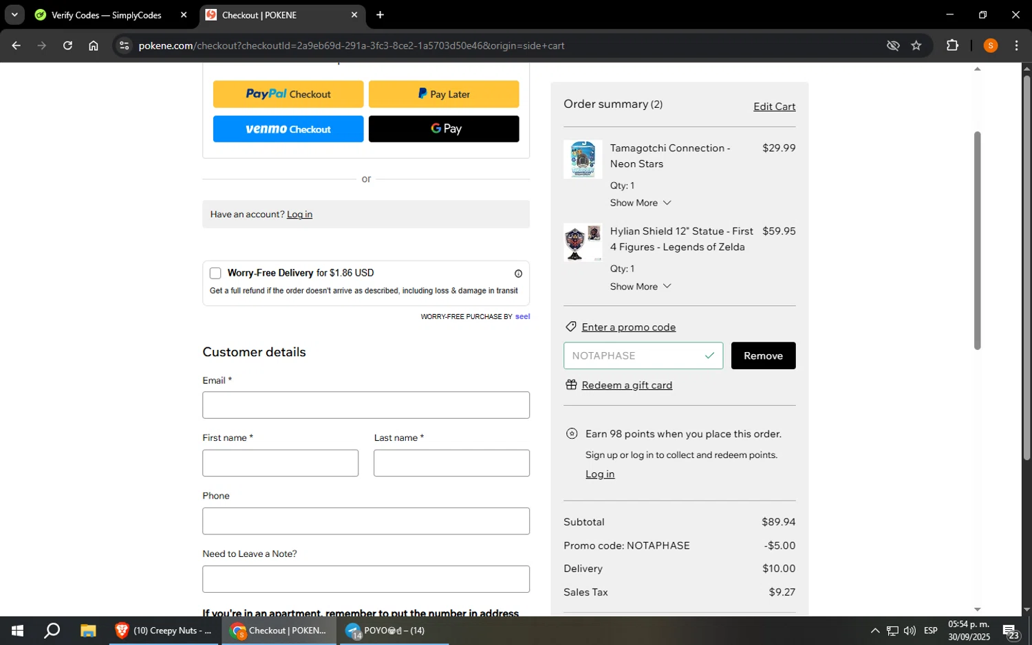Screen dimensions: 1032x645
Task: Pay using the Google Pay button
Action: (444, 129)
